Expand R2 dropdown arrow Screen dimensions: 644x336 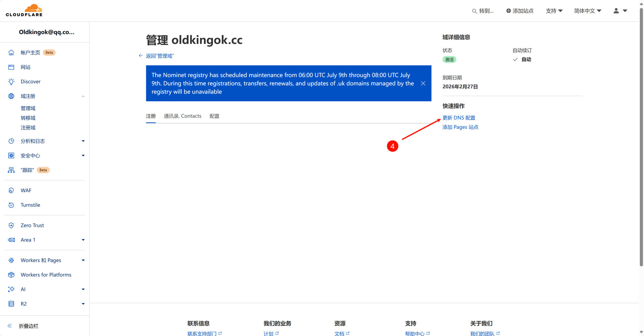click(x=83, y=304)
